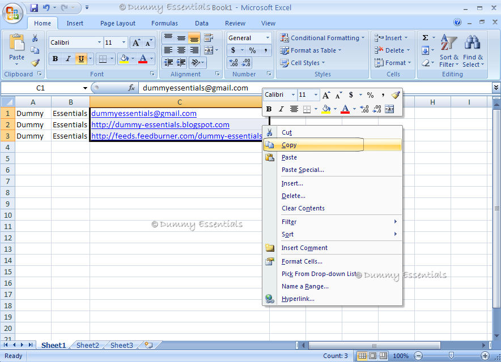This screenshot has width=501, height=362.
Task: Open the Name Box dropdown arrow
Action: point(85,88)
